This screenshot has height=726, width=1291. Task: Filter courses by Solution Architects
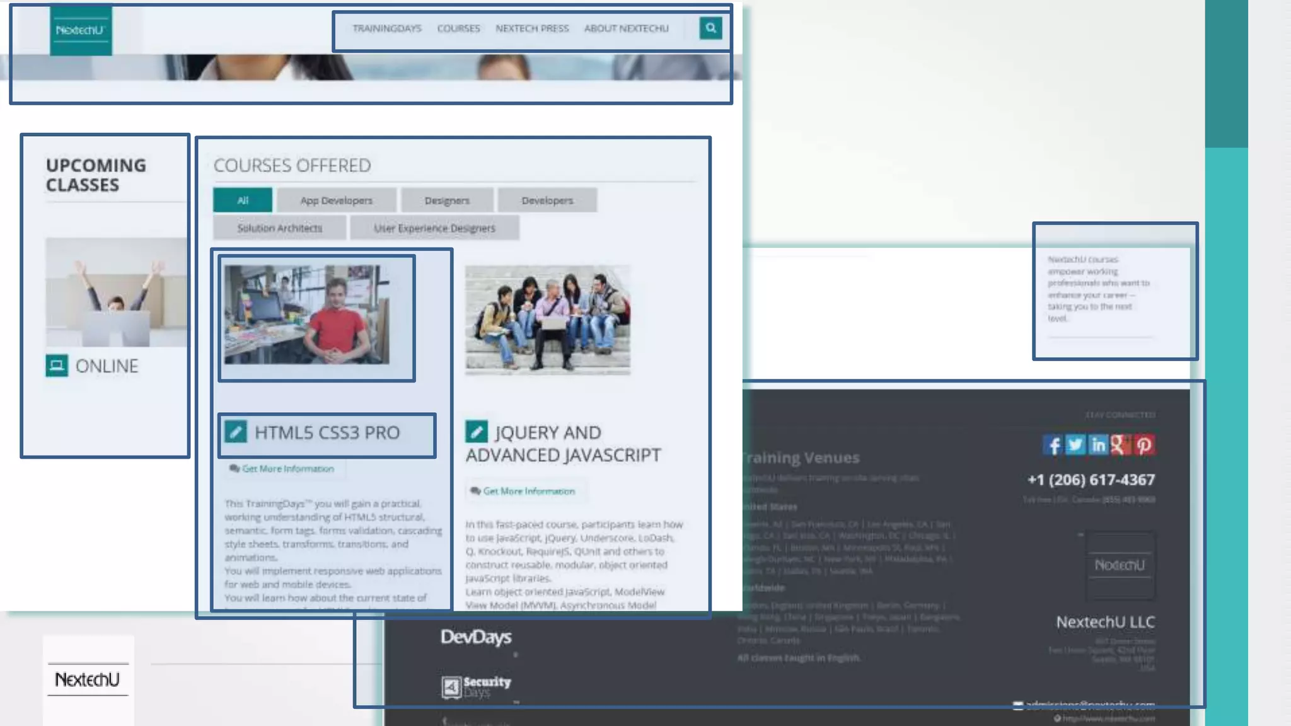click(279, 228)
